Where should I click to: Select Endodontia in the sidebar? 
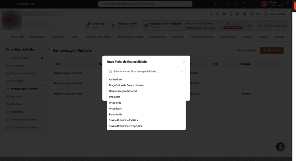coord(25,81)
